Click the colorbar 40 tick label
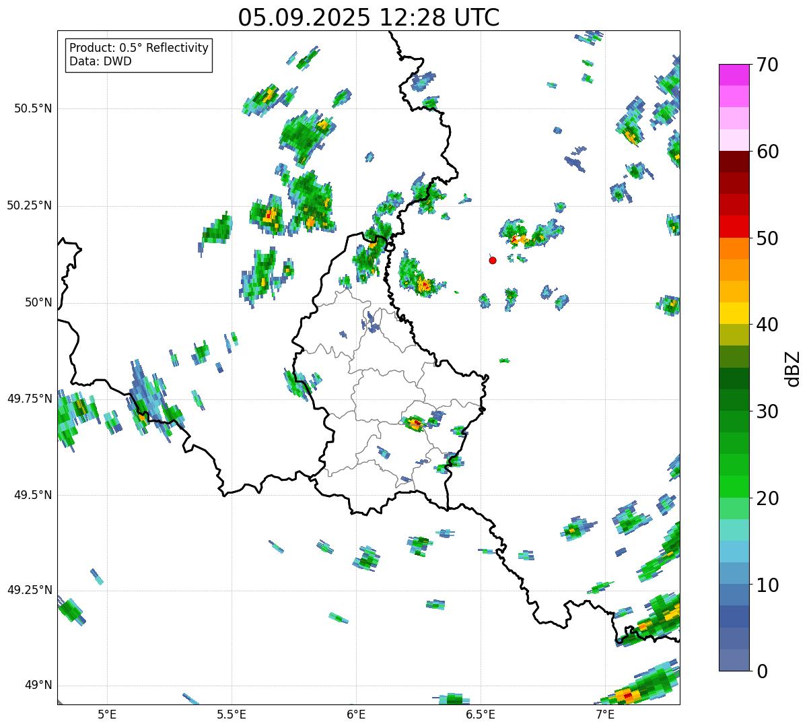Screen dimensions: 809x728 click(767, 325)
